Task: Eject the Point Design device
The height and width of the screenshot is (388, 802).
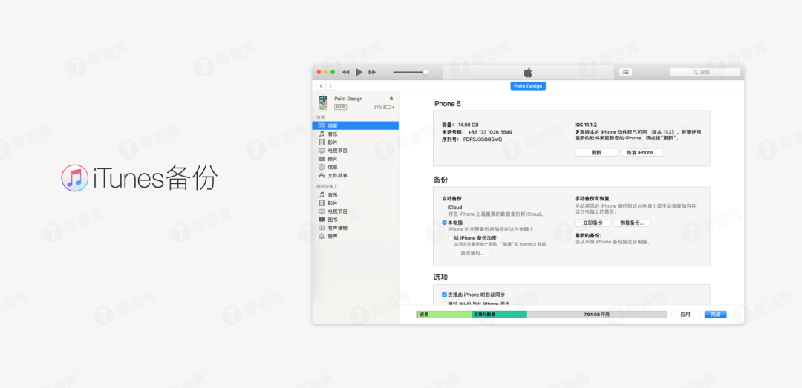Action: pyautogui.click(x=391, y=98)
